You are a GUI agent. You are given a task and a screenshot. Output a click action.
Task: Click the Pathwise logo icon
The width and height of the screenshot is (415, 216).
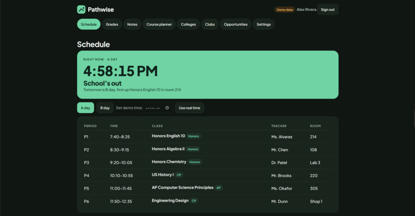(81, 10)
